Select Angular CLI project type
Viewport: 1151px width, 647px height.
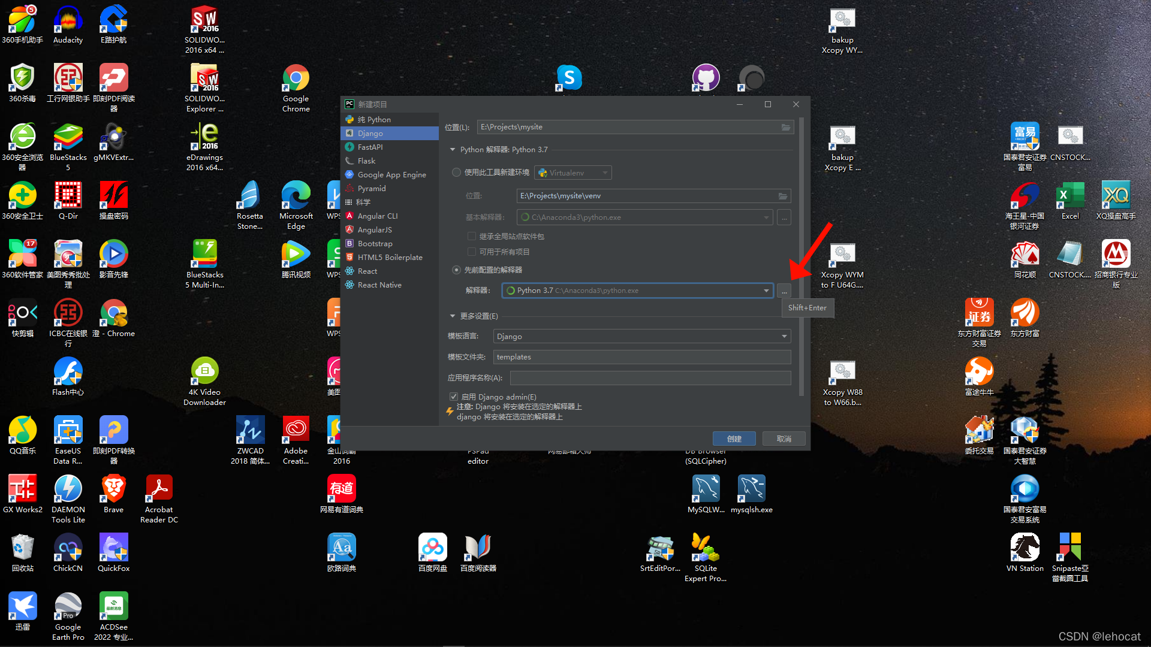pos(378,216)
